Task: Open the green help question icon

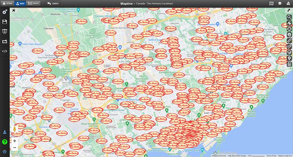Action: coord(5,142)
